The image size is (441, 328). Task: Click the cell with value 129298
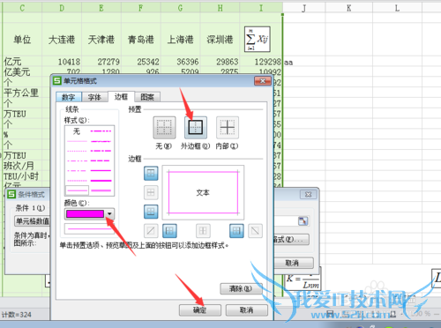261,62
